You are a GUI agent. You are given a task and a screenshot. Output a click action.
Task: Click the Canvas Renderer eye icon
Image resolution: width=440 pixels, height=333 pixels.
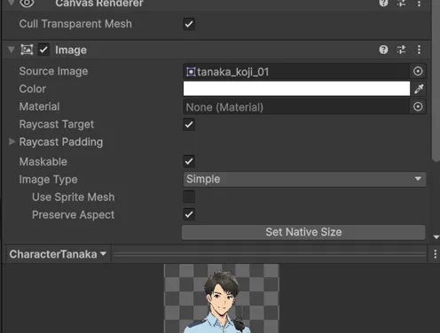click(27, 4)
